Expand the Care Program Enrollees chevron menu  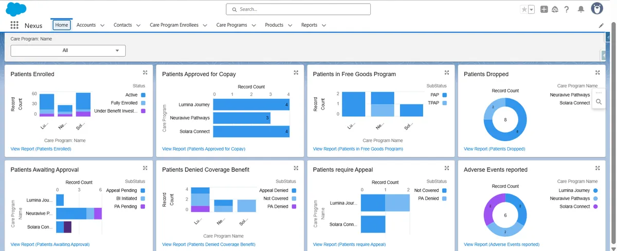coord(205,25)
